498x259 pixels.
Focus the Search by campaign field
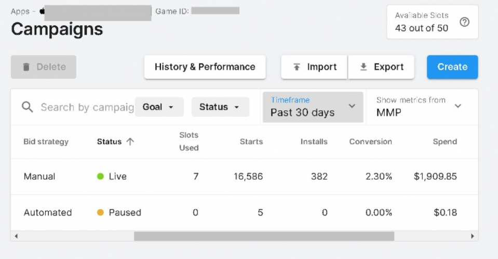(87, 107)
